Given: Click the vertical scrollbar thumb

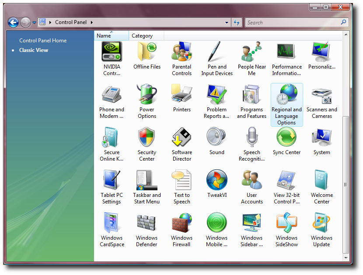Looking at the screenshot, I should tap(346, 184).
